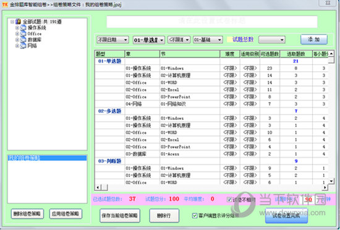Image resolution: width=340 pixels, height=230 pixels.
Task: Click available count 10 in multi-choice WORD row
Action: click(x=270, y=133)
